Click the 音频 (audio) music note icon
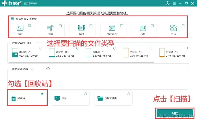 click(51, 28)
